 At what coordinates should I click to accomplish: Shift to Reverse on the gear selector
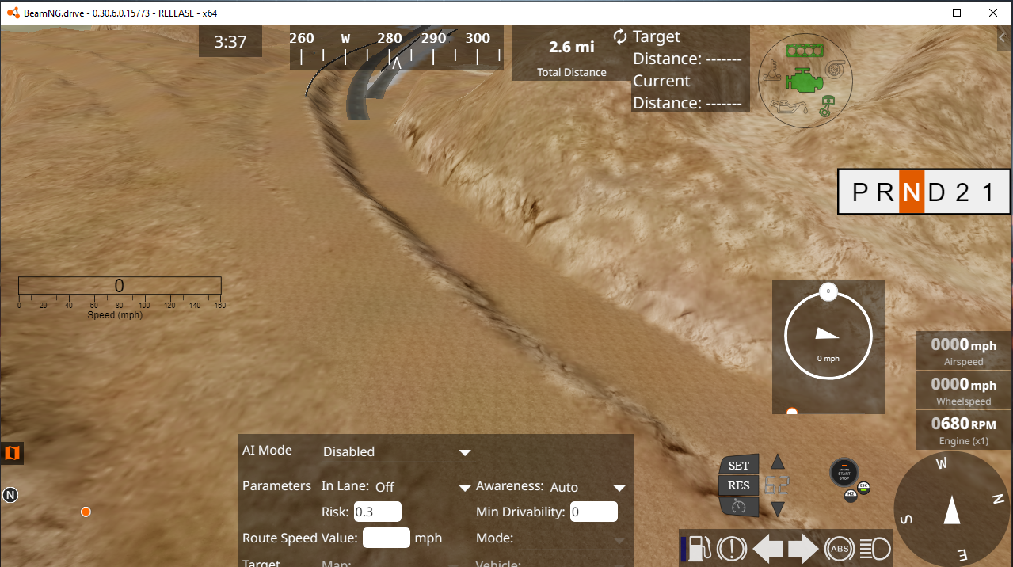[885, 192]
